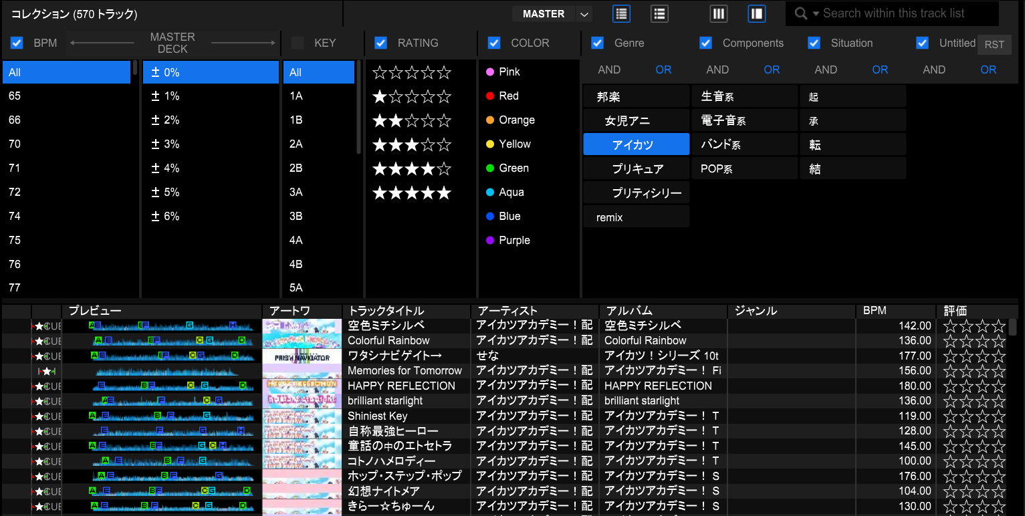This screenshot has width=1025, height=516.
Task: Click the magnifier search icon
Action: coord(800,13)
